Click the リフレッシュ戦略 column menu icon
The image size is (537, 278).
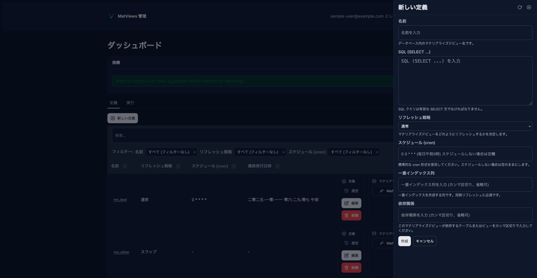point(178,166)
